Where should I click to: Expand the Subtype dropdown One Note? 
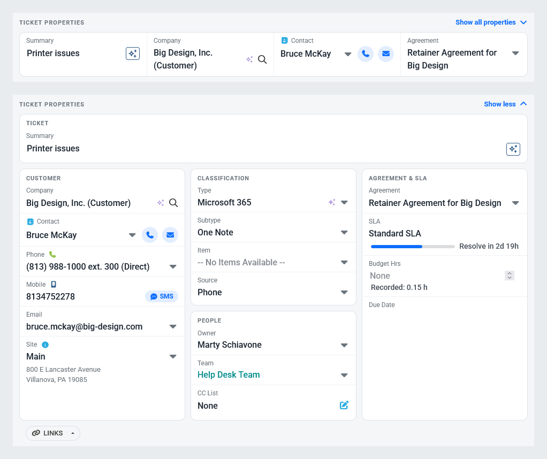344,232
